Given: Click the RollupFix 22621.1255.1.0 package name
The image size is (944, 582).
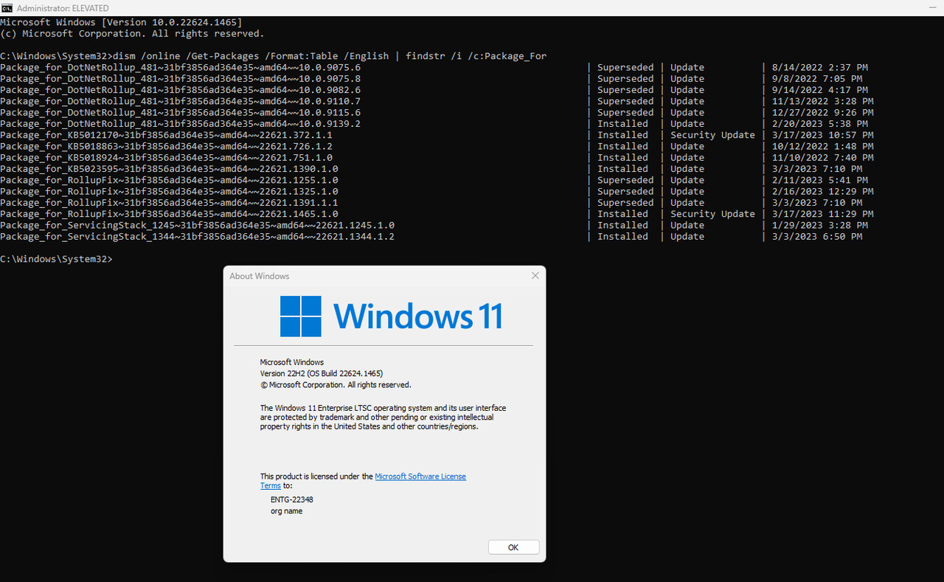Looking at the screenshot, I should pyautogui.click(x=169, y=180).
